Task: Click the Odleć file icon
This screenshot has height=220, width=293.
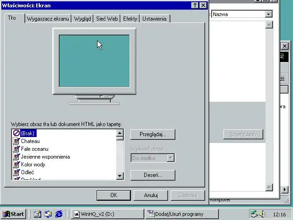Action: tap(16, 172)
